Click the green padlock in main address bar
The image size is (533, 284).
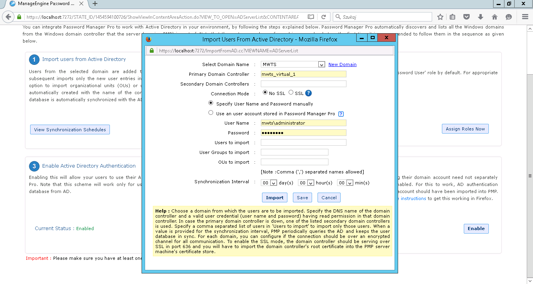tap(19, 17)
